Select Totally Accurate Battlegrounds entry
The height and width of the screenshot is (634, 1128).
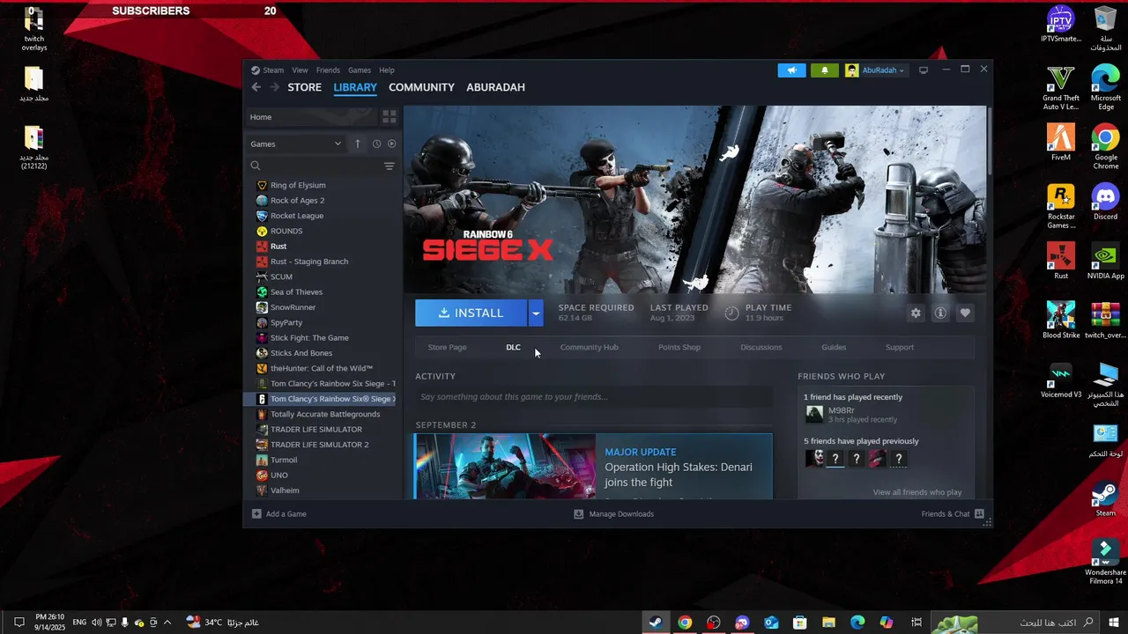[325, 414]
